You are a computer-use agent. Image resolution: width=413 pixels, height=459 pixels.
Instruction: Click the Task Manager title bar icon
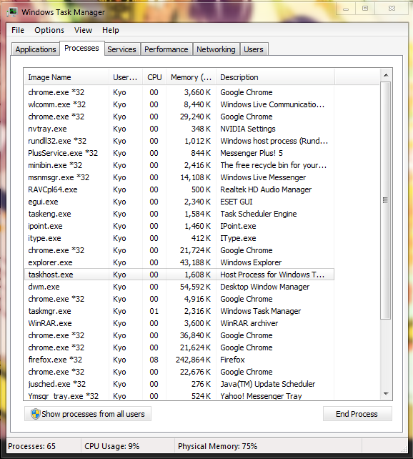(12, 12)
